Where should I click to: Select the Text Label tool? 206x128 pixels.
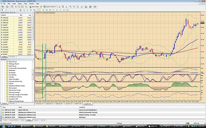click(31, 10)
